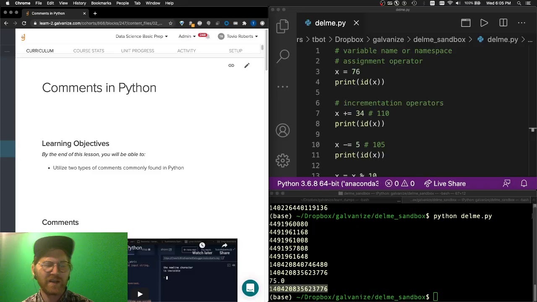The width and height of the screenshot is (537, 302).
Task: Open the Search icon in VS Code sidebar
Action: point(283,55)
